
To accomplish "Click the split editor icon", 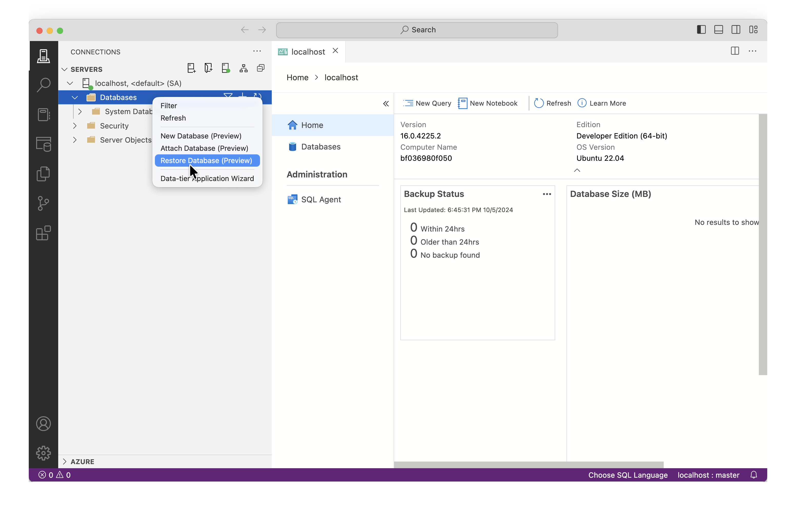I will 734,51.
